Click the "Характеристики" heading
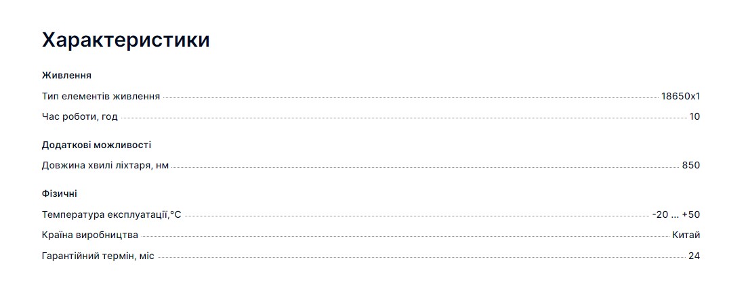This screenshot has height=301, width=748. click(125, 40)
